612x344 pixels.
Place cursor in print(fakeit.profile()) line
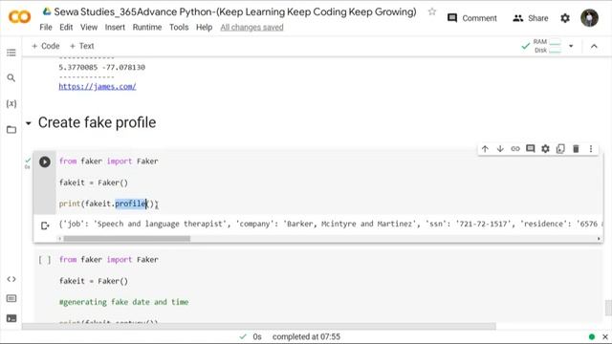pyautogui.click(x=108, y=204)
